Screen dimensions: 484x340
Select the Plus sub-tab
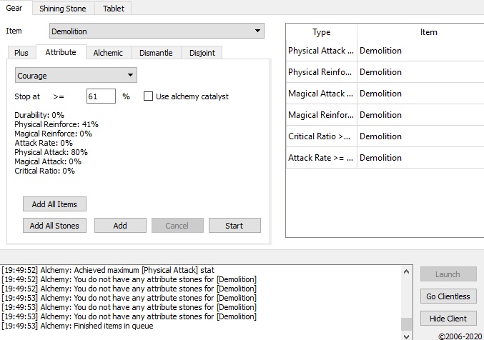[21, 53]
